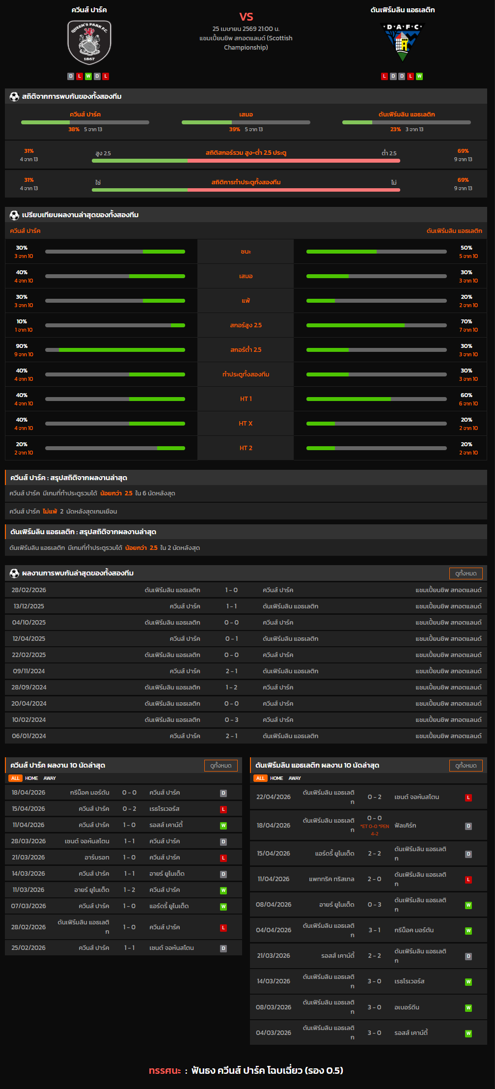Click the red L badge for 22/04/2026 Dunfermline match

pos(468,798)
